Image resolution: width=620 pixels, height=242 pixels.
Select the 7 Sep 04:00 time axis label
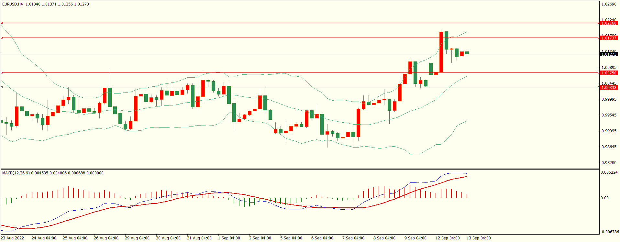[353, 238]
